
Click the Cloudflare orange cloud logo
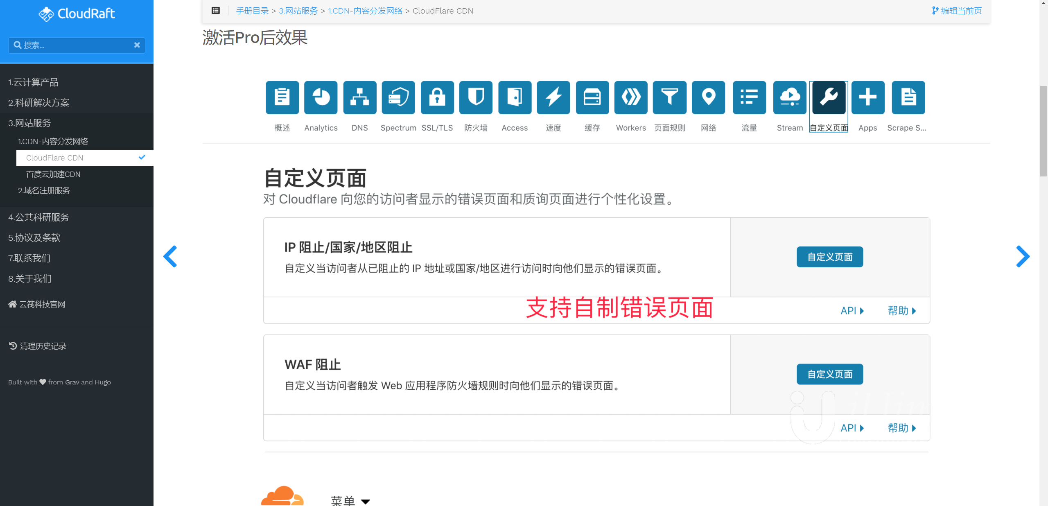[282, 496]
